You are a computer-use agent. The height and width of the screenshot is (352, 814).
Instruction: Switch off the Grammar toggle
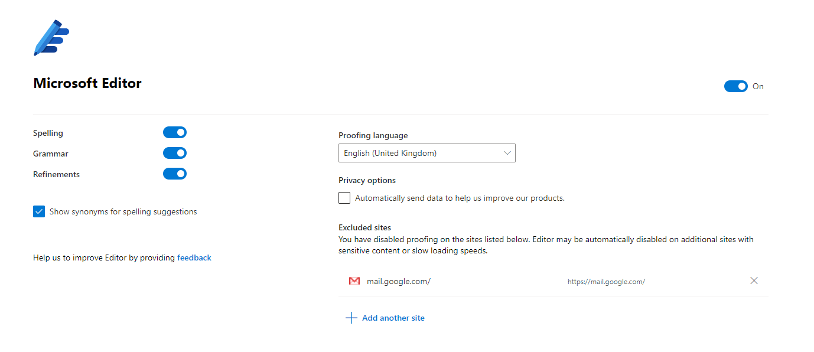tap(174, 154)
